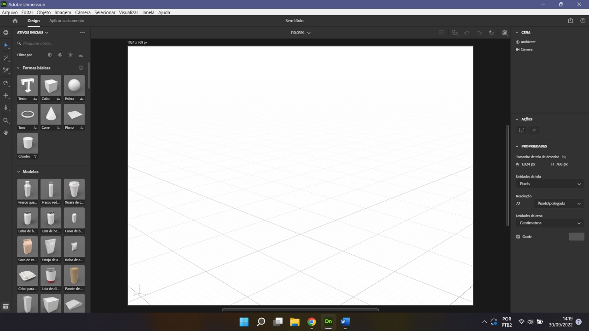
Task: Click the Add and import content plus icon
Action: (x=6, y=33)
